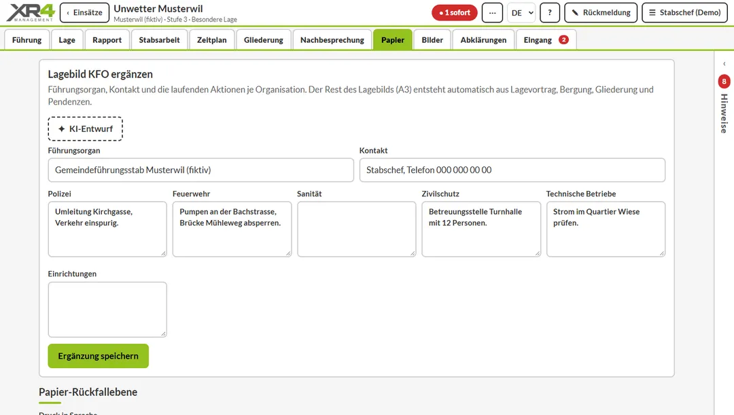
Task: Click the 'Lagebild KFO ergänzen' heading
Action: point(100,74)
